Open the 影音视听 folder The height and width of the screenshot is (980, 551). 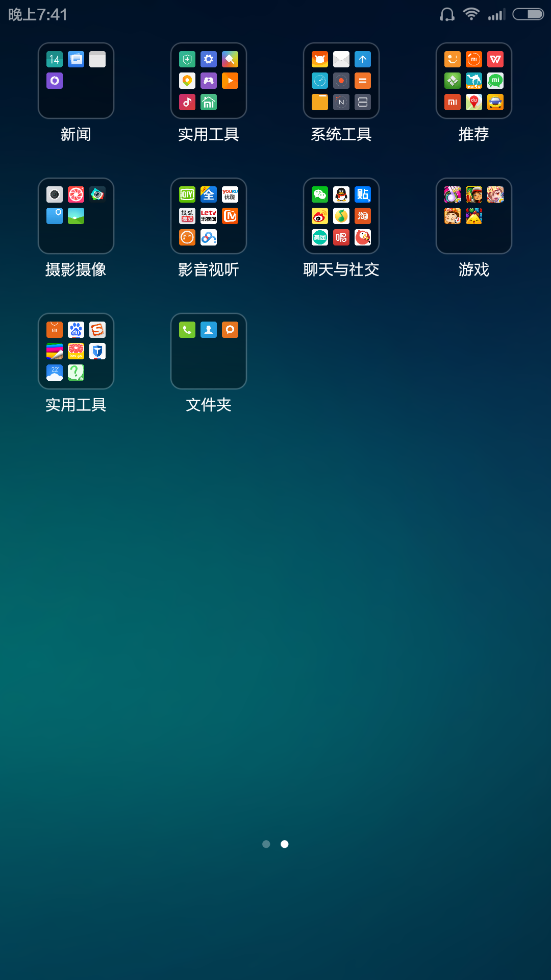pos(209,216)
